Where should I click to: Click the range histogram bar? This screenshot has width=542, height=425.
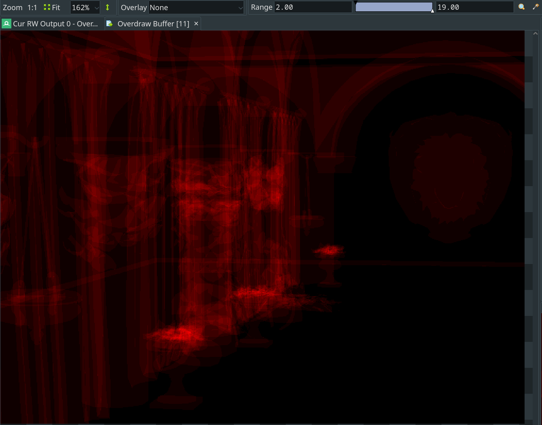[394, 7]
